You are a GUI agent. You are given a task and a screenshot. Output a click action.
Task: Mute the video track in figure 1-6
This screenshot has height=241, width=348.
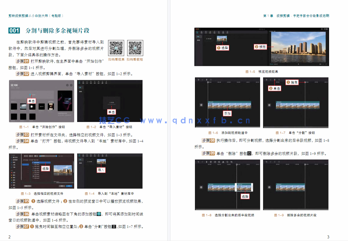point(201,105)
